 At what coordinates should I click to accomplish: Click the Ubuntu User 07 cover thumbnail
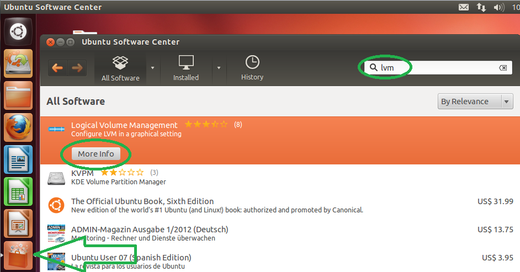tap(56, 262)
